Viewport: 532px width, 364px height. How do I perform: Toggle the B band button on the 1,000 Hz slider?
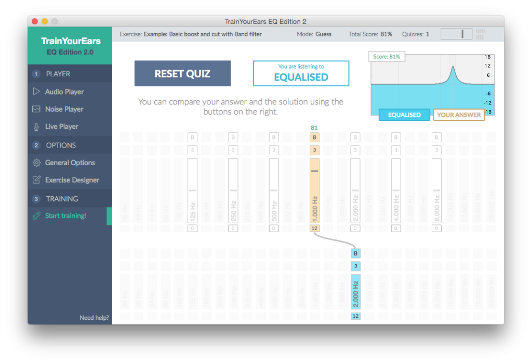coord(314,137)
